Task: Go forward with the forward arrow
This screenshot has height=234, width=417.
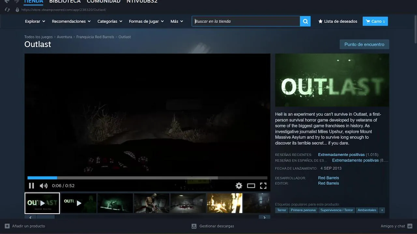Action: click(x=17, y=1)
